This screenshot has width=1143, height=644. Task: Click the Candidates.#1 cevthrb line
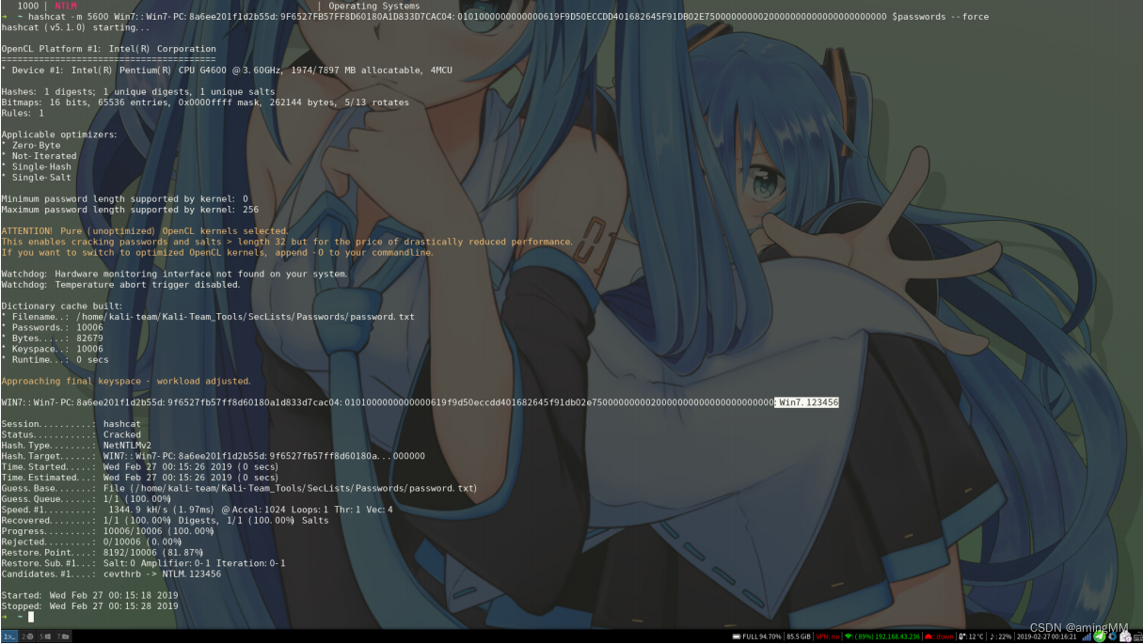(111, 573)
